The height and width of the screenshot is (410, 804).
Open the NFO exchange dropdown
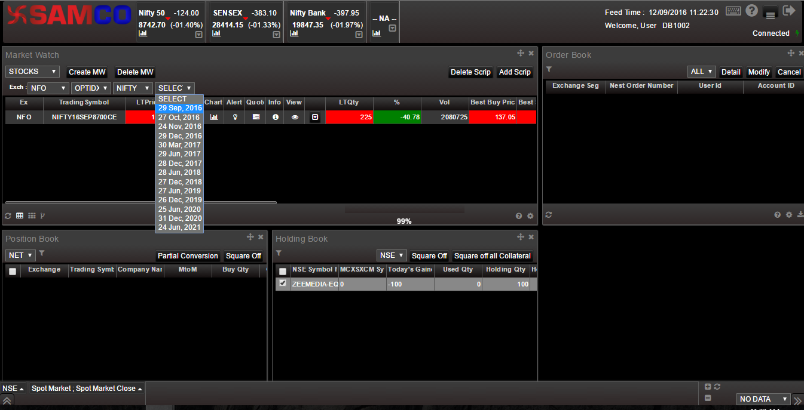(48, 88)
